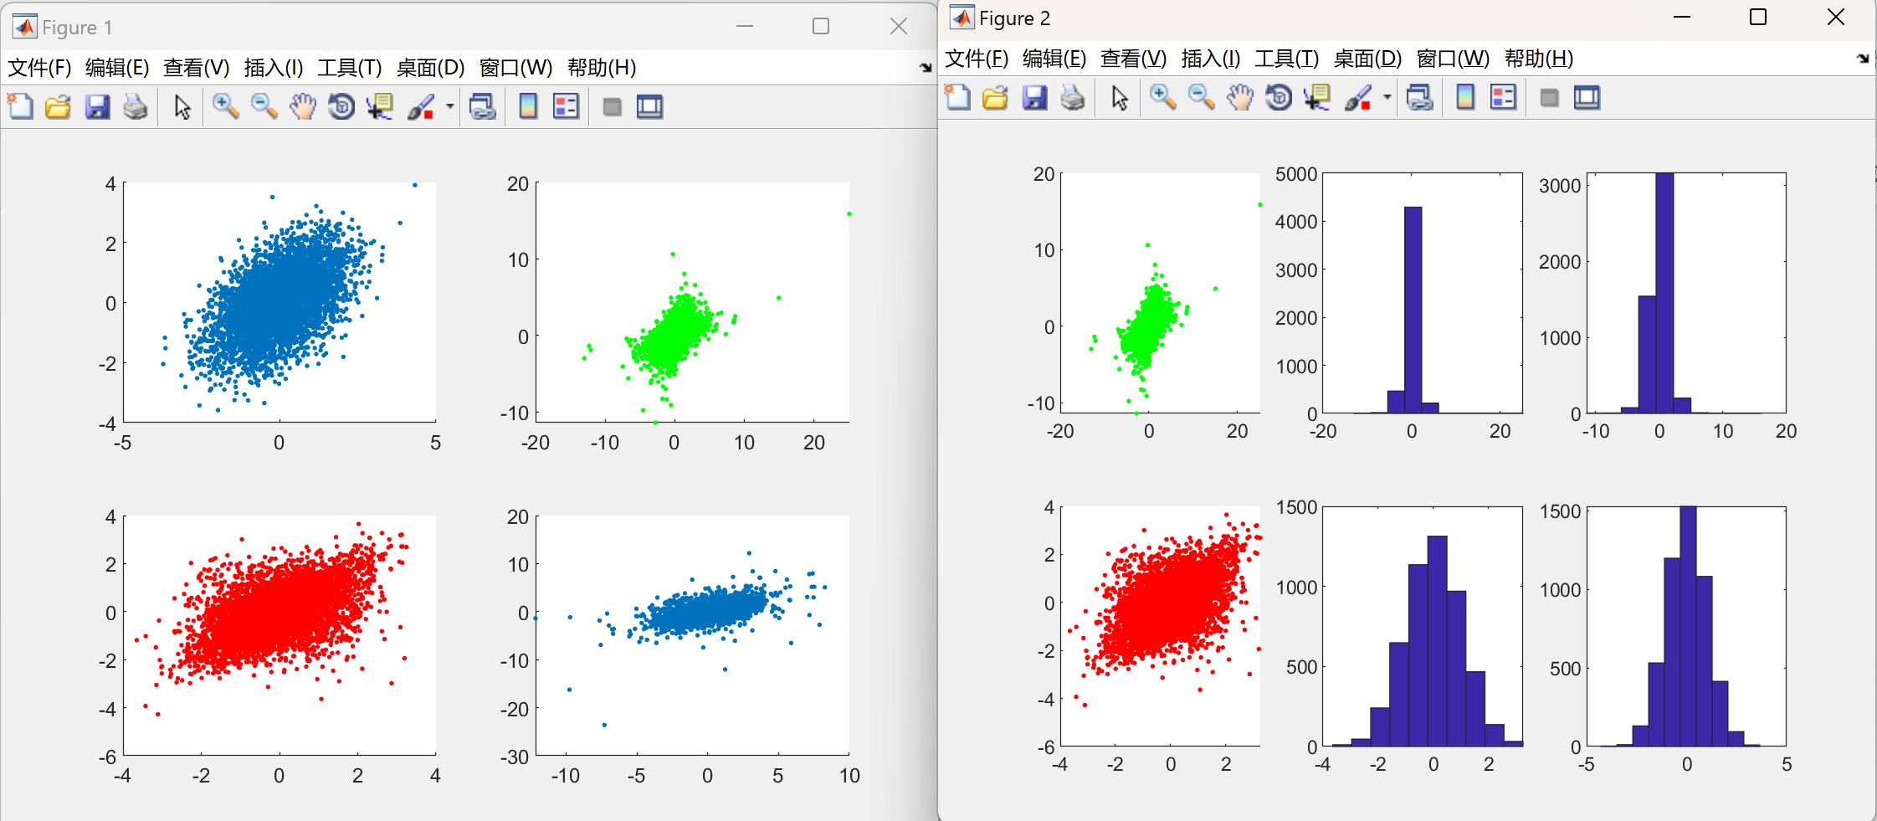Click Insert Legend in Figure 2 toolbar
Screen dimensions: 1877x821
(x=1503, y=98)
